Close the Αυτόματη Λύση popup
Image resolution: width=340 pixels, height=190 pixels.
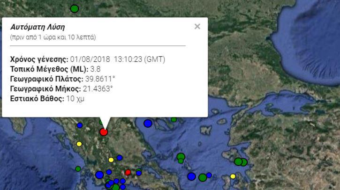click(197, 27)
